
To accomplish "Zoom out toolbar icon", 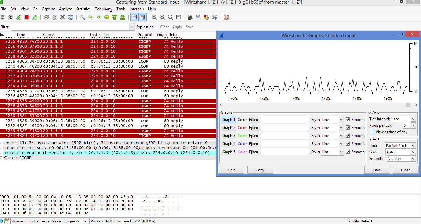I will tap(162, 17).
